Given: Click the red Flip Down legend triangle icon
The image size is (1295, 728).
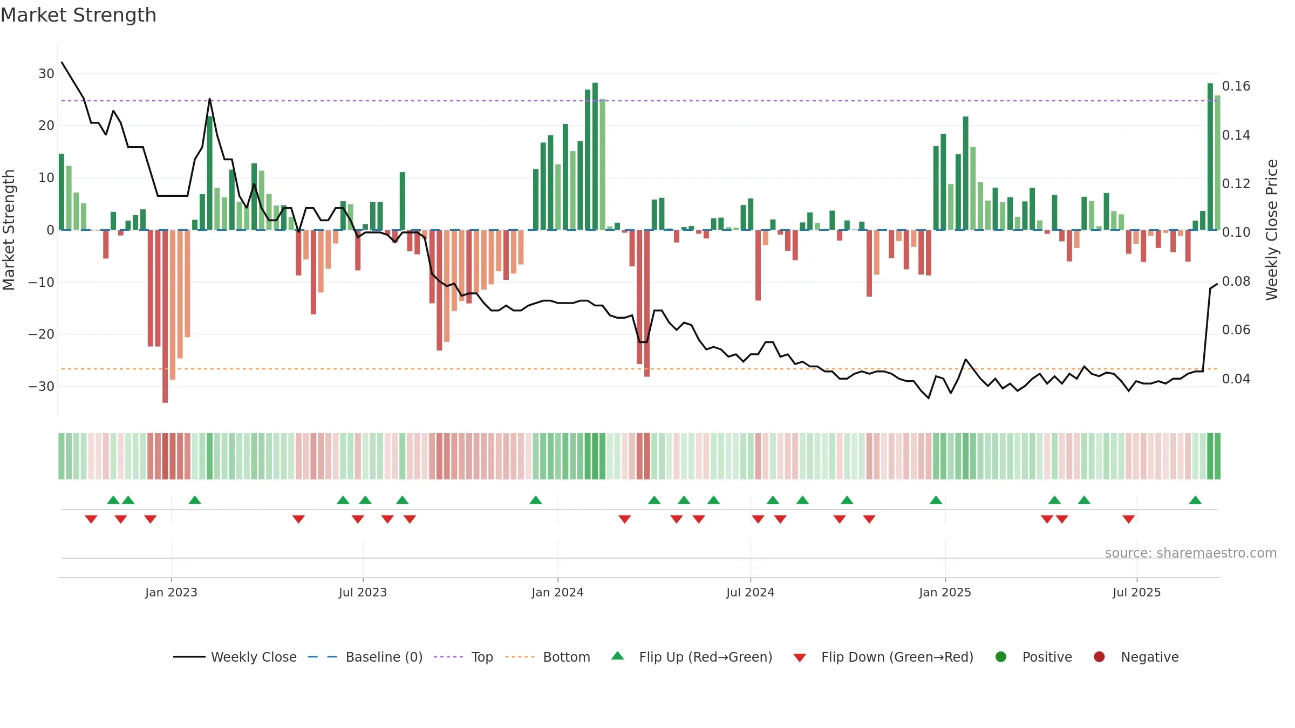Looking at the screenshot, I should click(800, 658).
